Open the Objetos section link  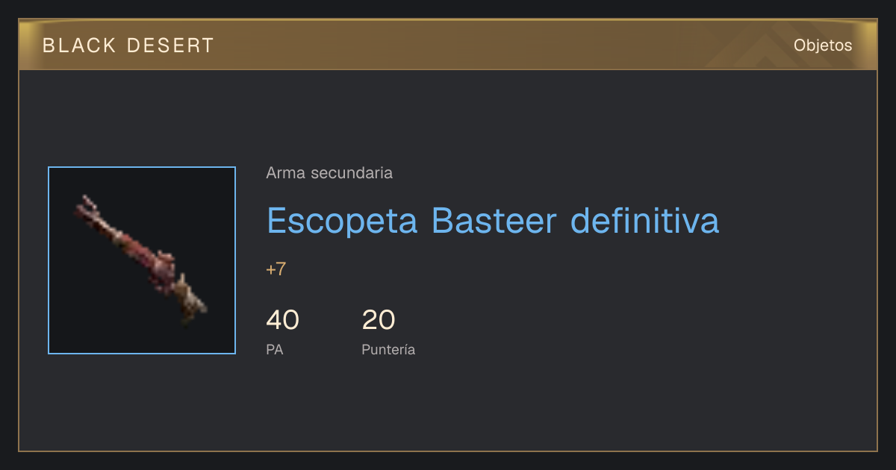(823, 46)
